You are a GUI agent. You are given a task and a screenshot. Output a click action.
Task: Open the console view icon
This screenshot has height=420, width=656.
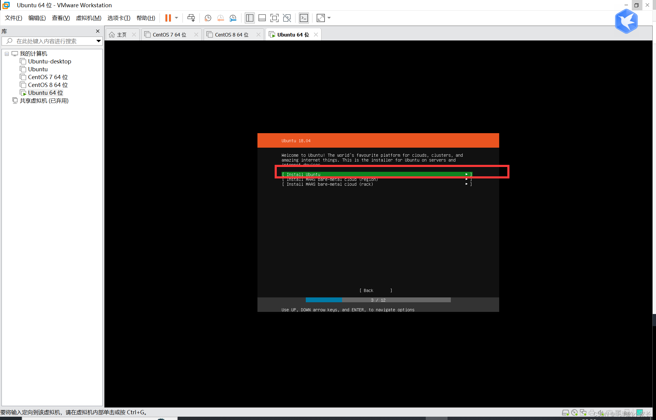pyautogui.click(x=304, y=18)
